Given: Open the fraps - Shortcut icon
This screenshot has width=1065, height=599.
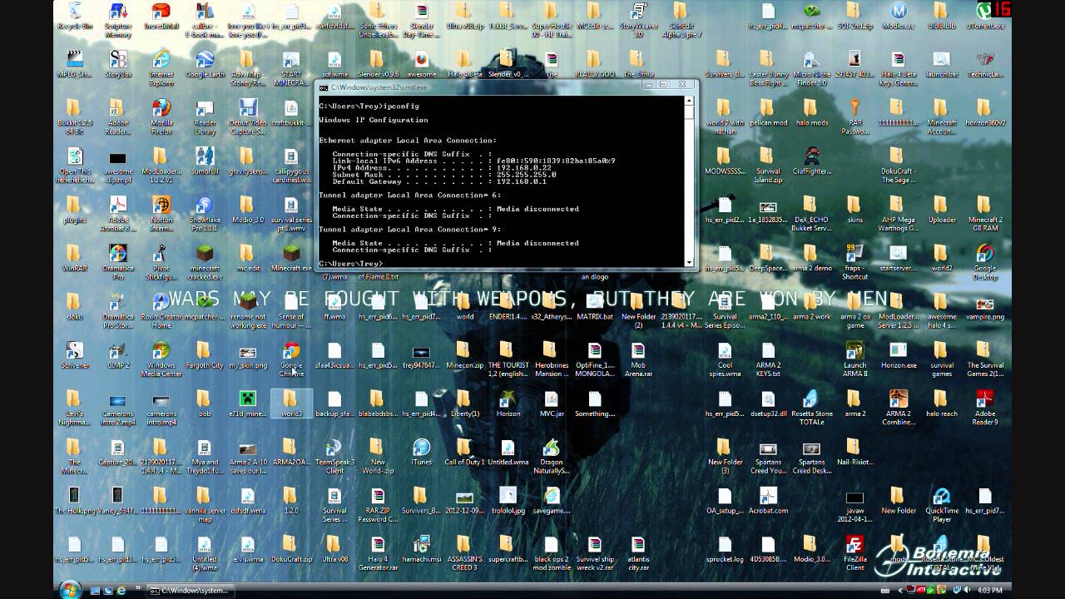Looking at the screenshot, I should 854,261.
